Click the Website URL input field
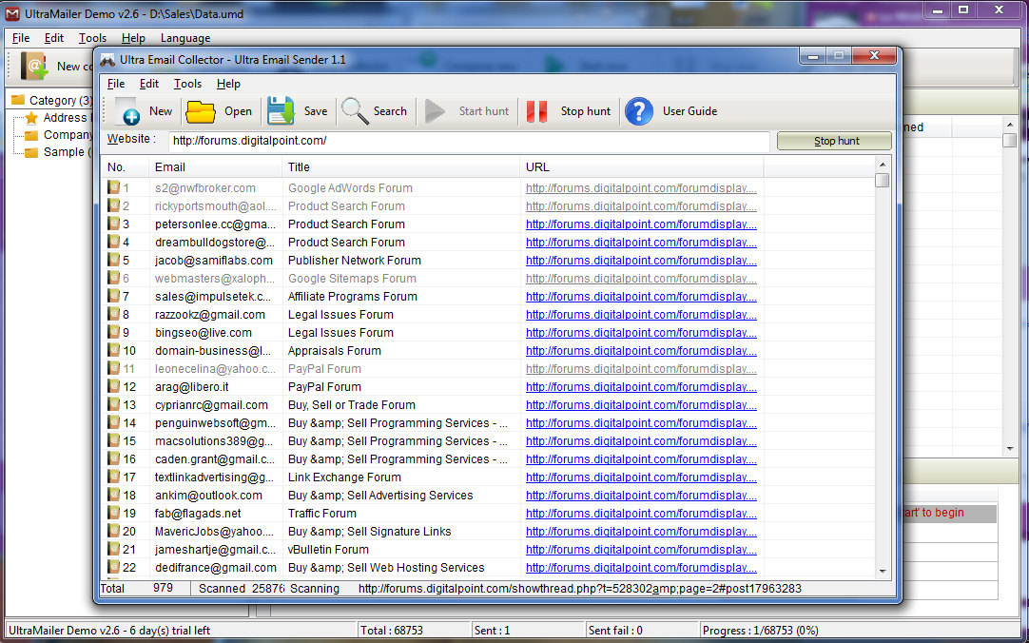 (x=469, y=141)
